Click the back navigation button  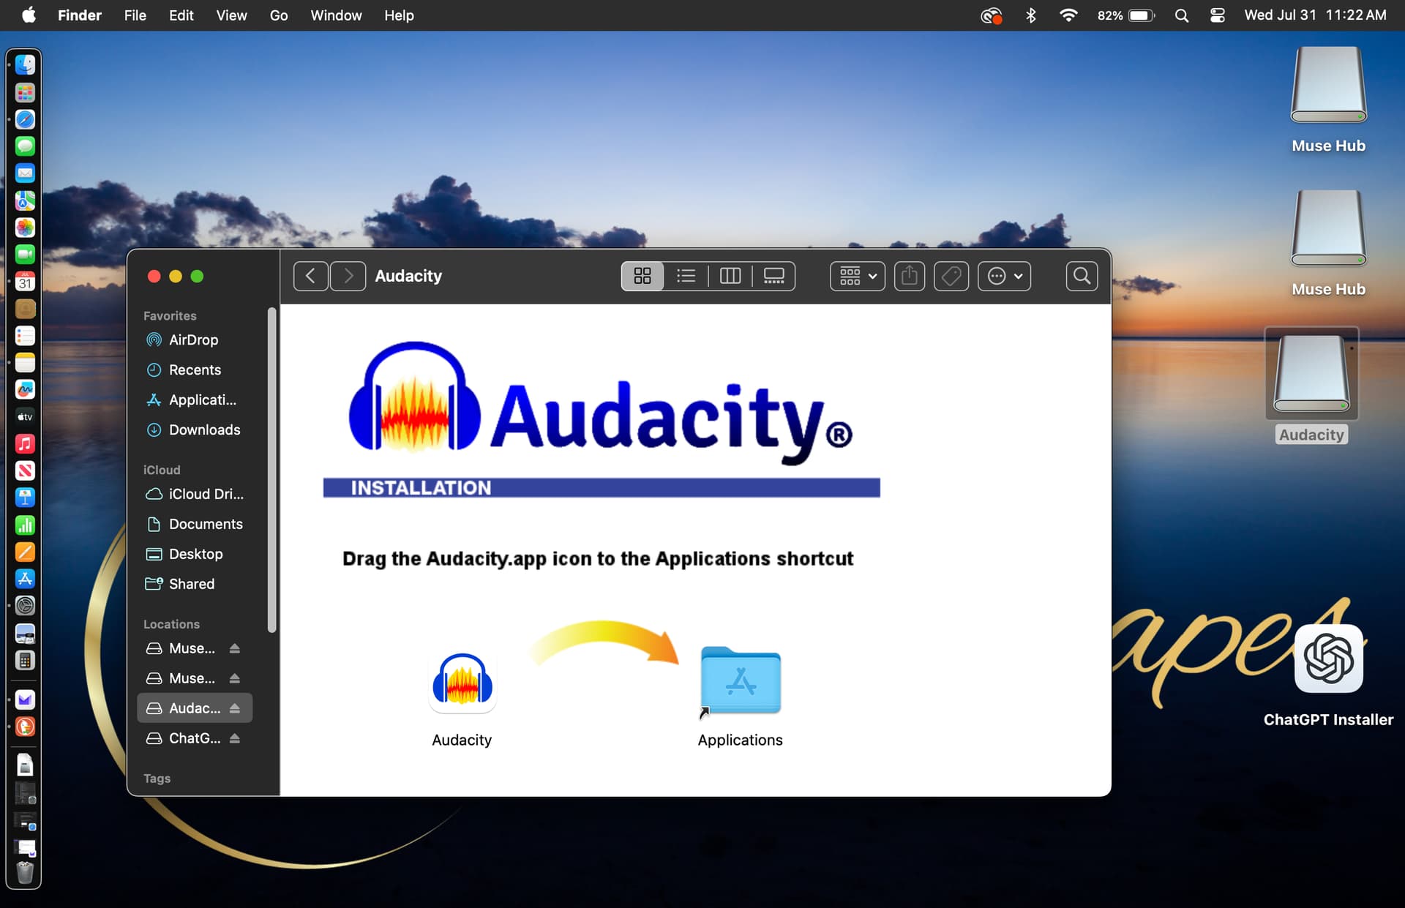(310, 276)
